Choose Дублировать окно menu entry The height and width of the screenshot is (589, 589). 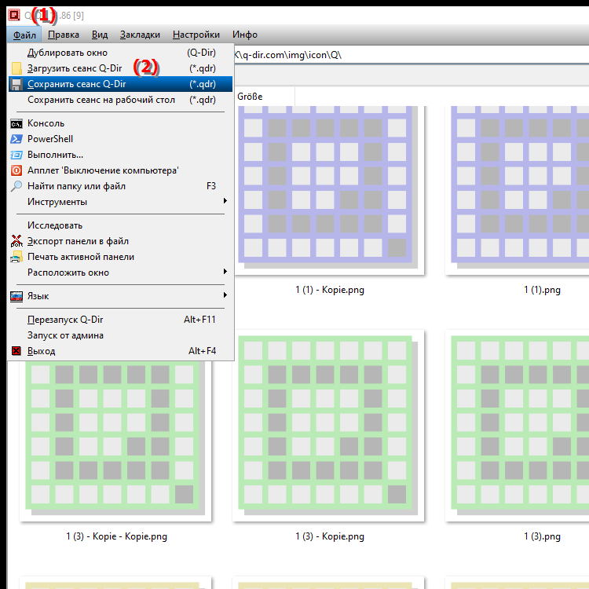pyautogui.click(x=121, y=53)
